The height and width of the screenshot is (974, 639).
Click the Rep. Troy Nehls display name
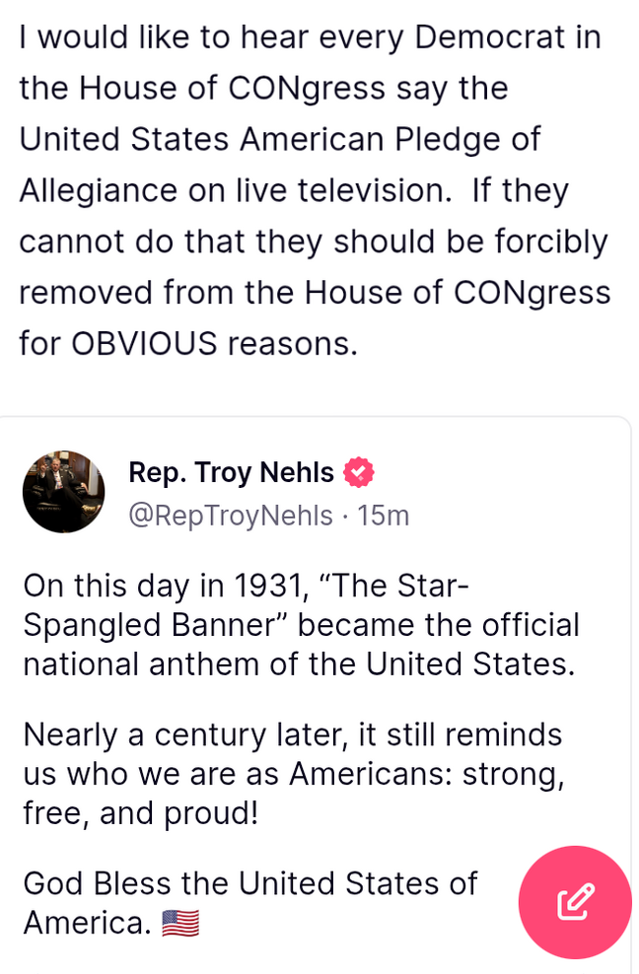tap(232, 472)
